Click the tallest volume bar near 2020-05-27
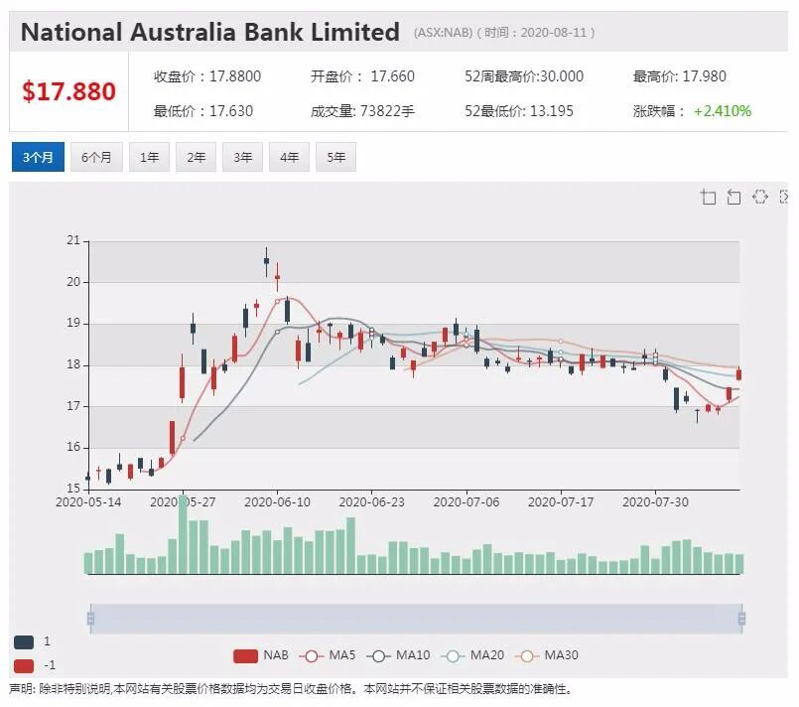Screen dimensions: 799x707 click(183, 534)
